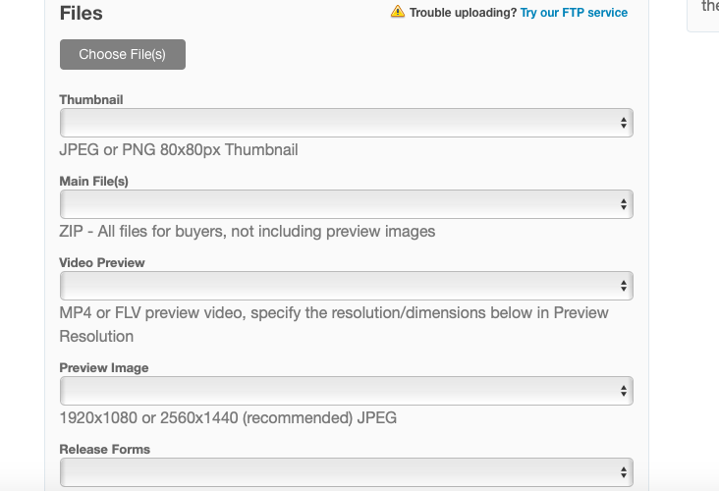The width and height of the screenshot is (719, 491).
Task: Open the Thumbnail dropdown
Action: click(346, 123)
